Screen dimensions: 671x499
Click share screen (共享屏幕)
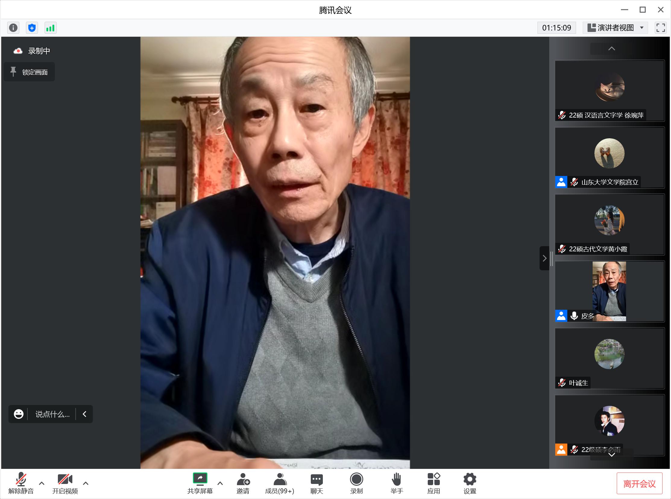[200, 483]
